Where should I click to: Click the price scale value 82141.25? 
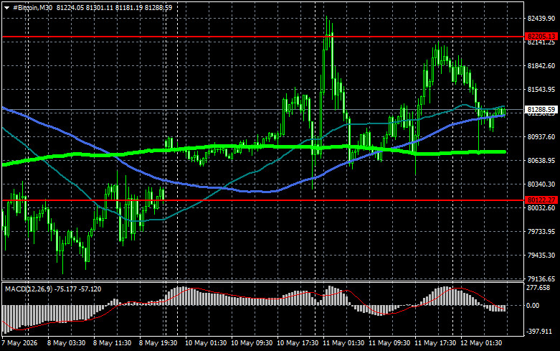tap(541, 42)
